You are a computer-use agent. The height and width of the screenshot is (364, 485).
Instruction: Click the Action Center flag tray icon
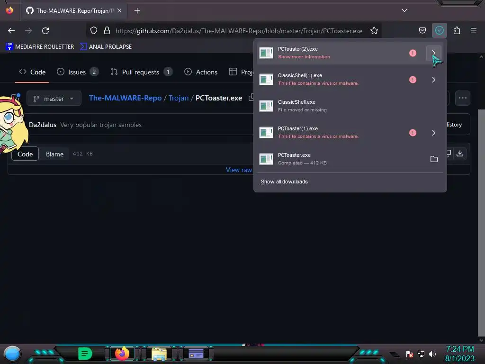tap(410, 354)
